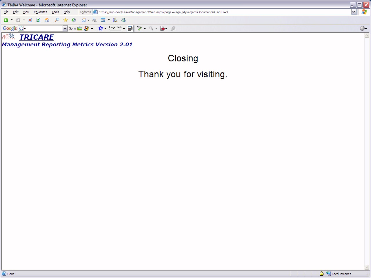Screen dimensions: 371x278
Task: Click the Google toolbar Go button
Action: (x=71, y=28)
